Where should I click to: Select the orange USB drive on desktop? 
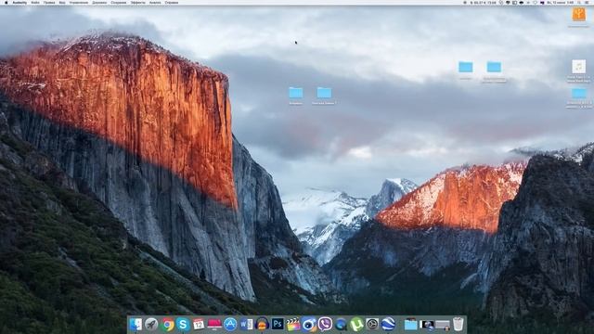point(578,15)
